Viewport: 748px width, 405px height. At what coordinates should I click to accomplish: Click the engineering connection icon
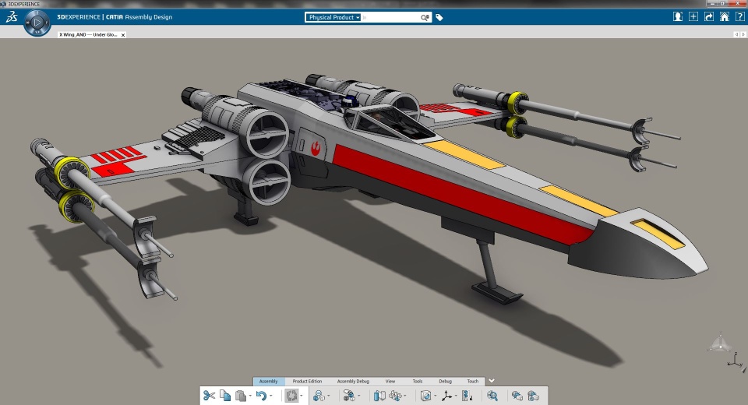[x=349, y=396]
